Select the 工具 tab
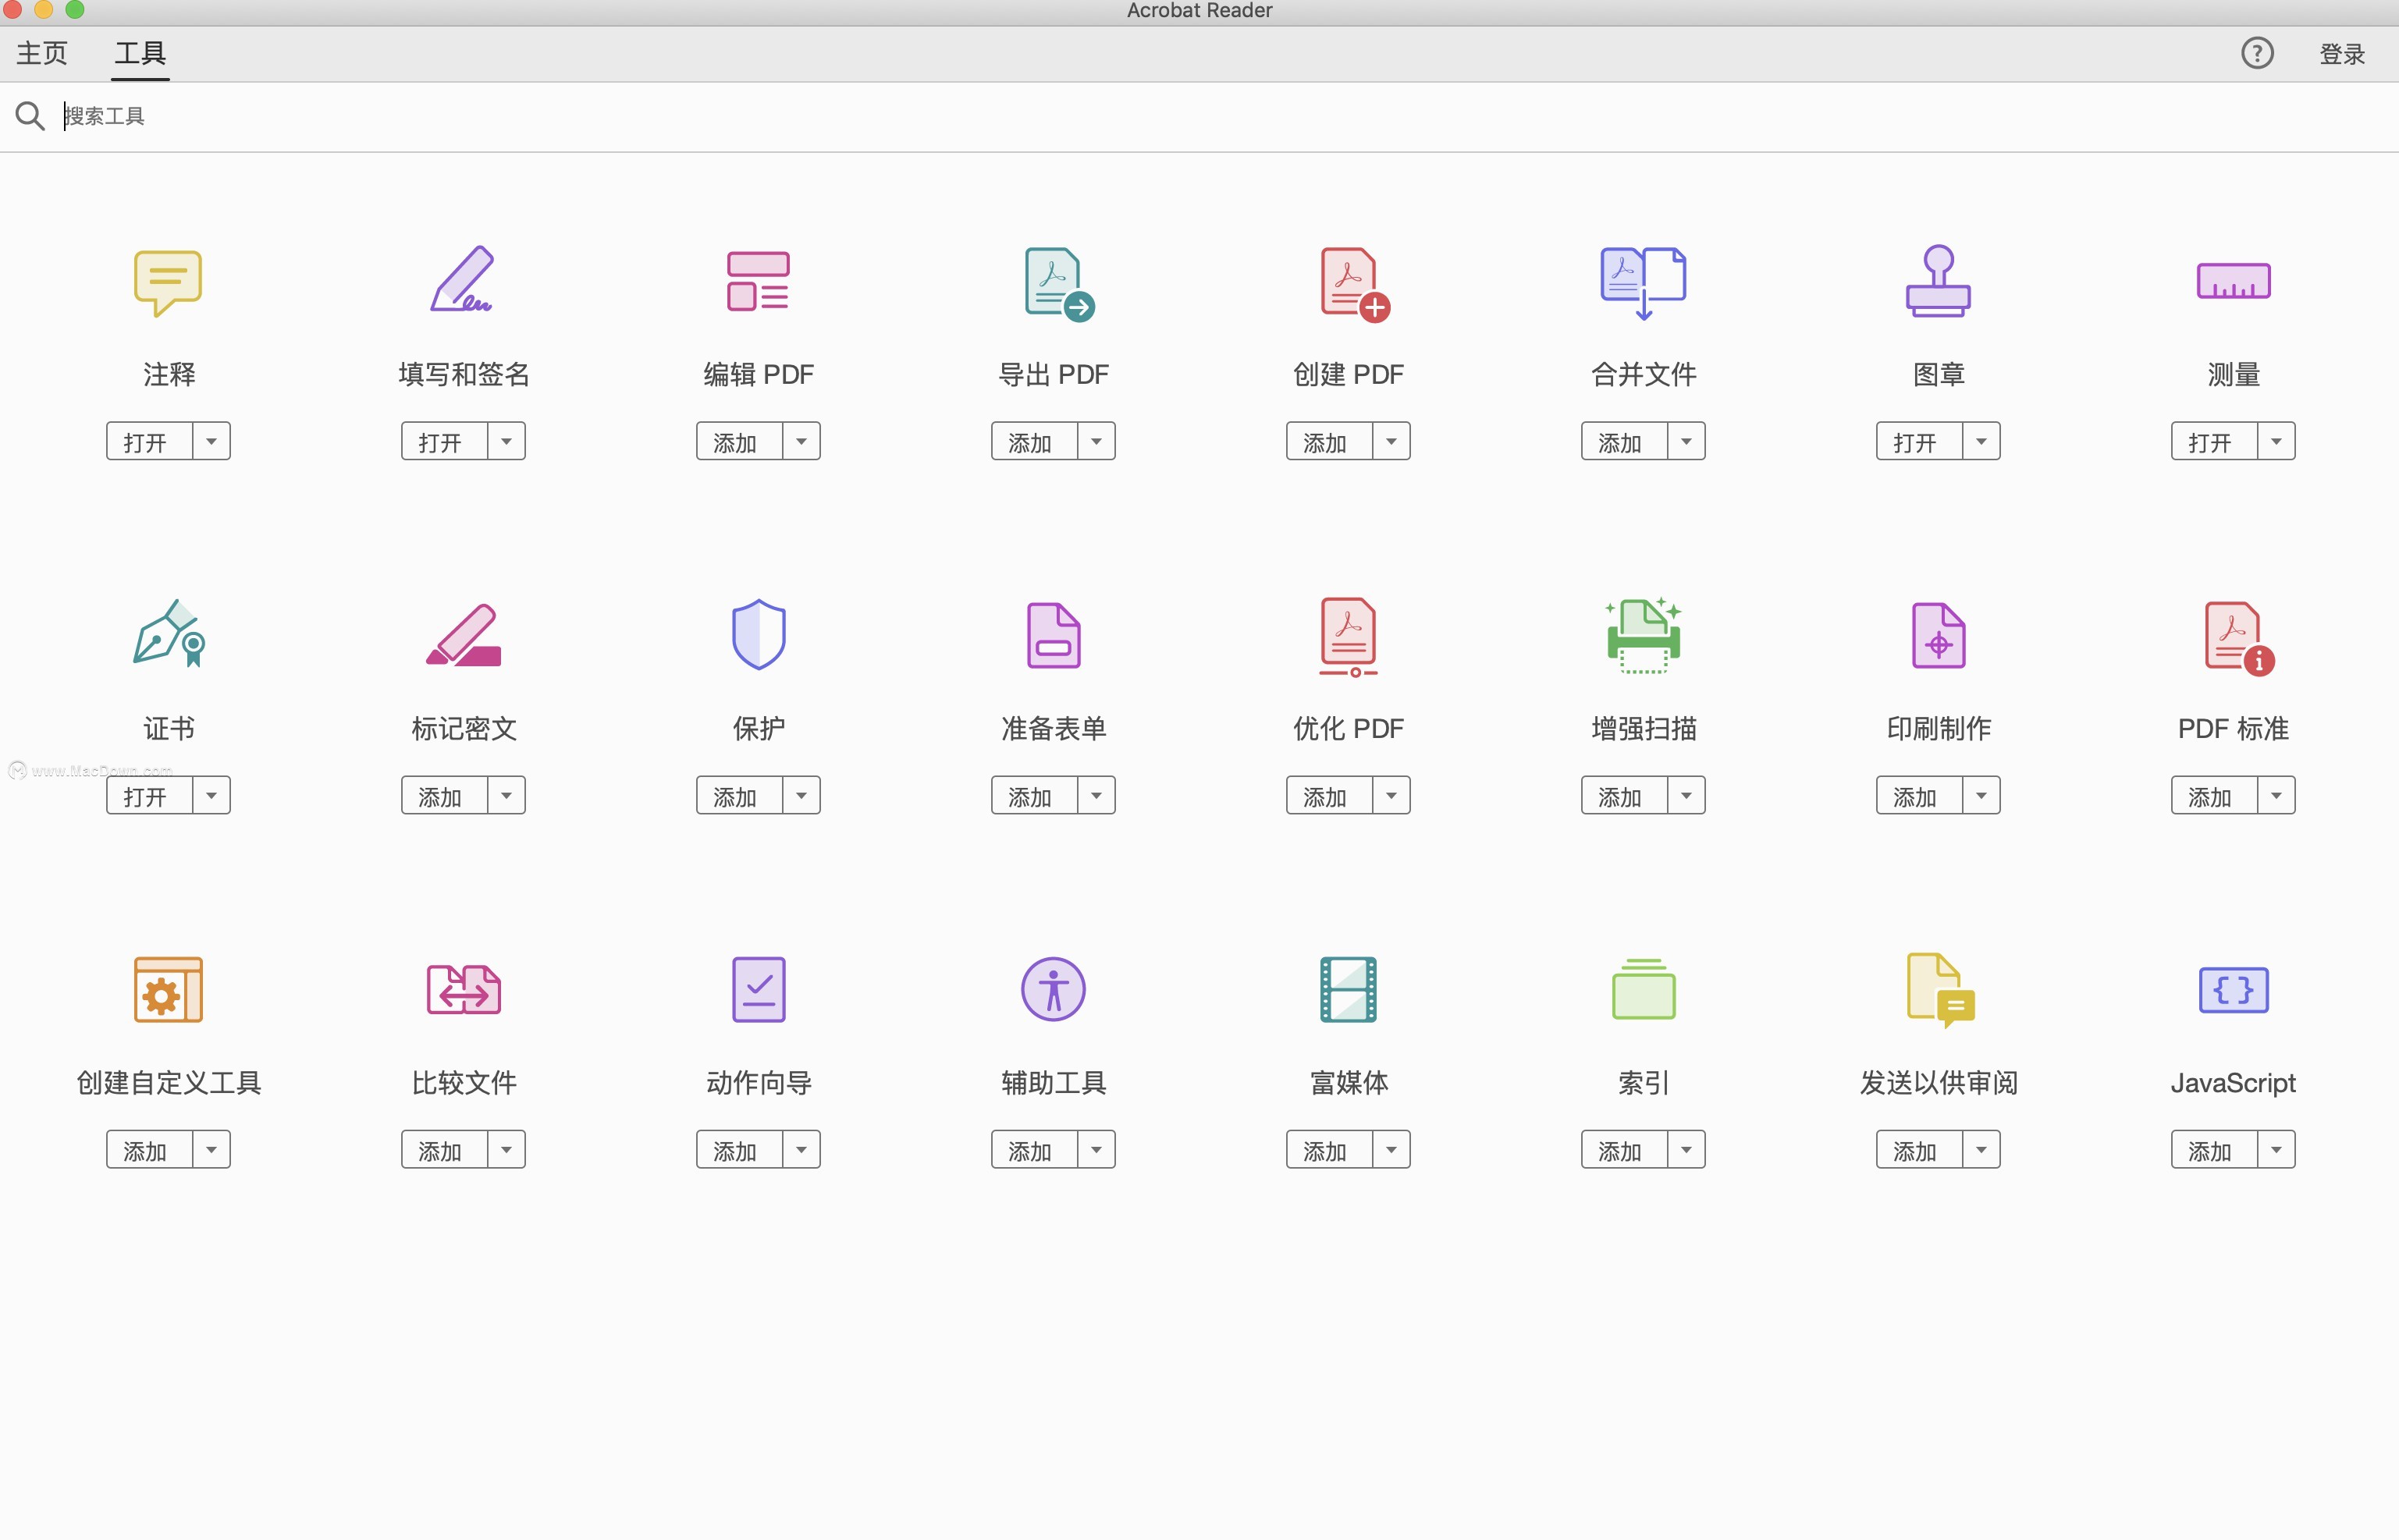Screen dimensions: 2399x1540 (140, 53)
